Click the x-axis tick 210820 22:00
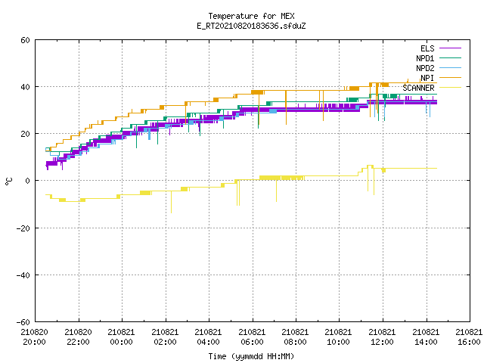The image size is (484, 363). click(x=79, y=337)
